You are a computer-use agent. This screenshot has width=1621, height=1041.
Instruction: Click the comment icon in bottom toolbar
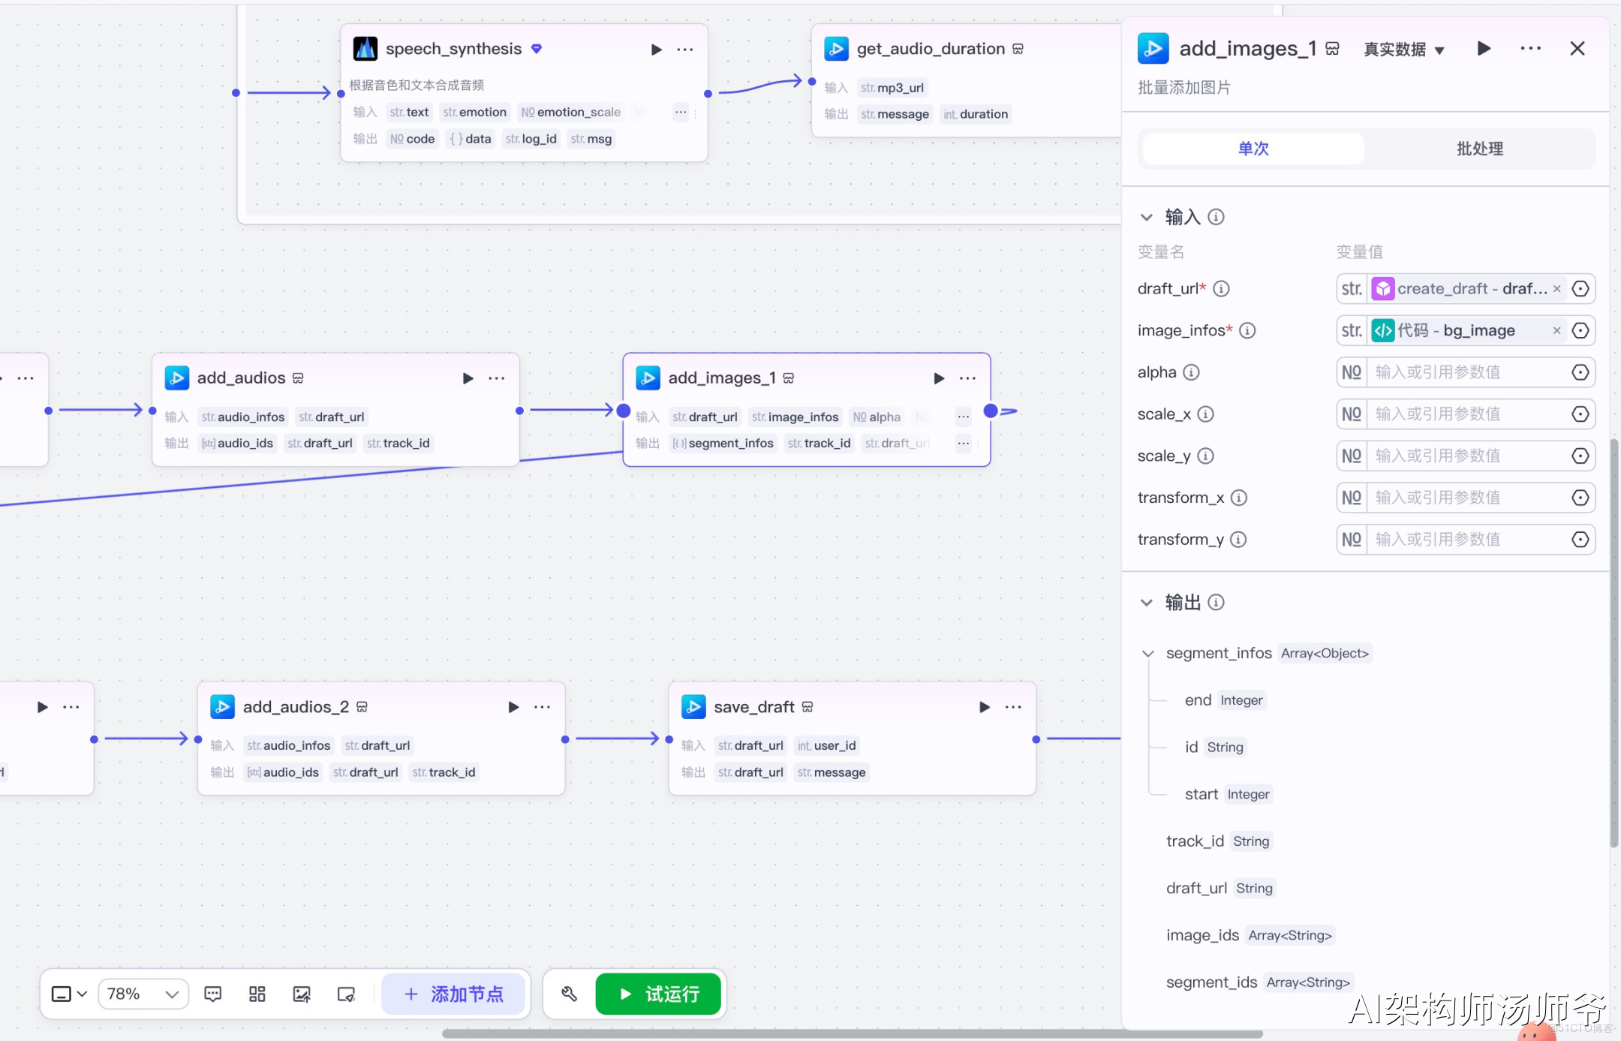pyautogui.click(x=213, y=994)
